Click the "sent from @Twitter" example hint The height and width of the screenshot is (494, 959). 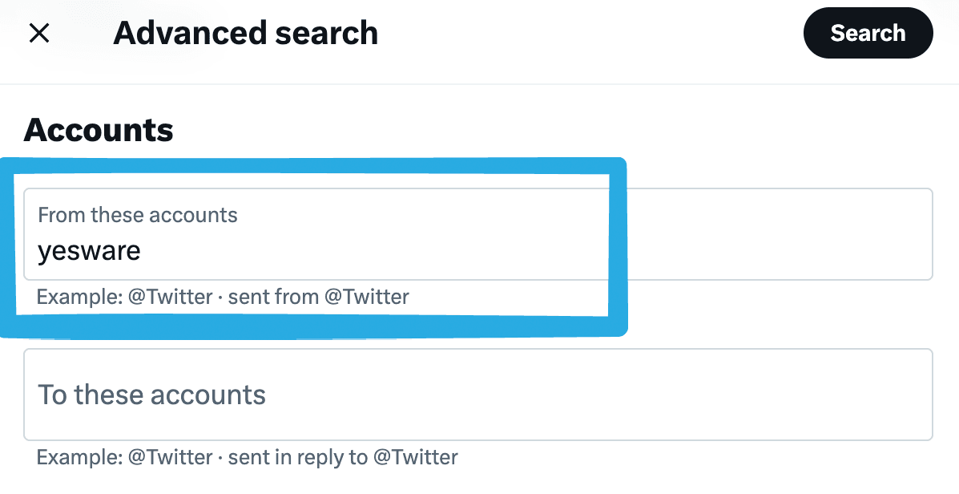318,298
